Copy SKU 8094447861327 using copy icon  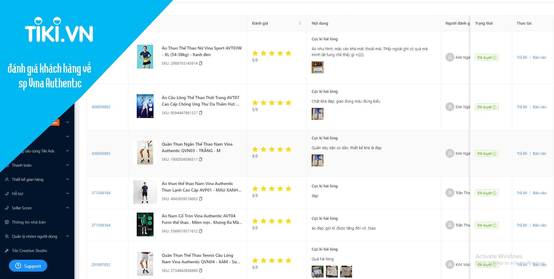[200, 113]
